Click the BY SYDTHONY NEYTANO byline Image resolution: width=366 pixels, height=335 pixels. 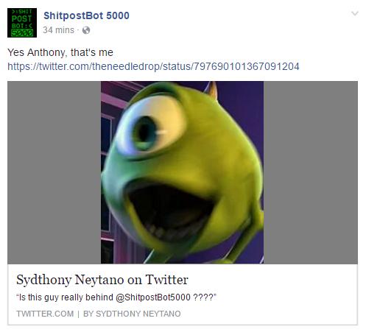pyautogui.click(x=132, y=314)
